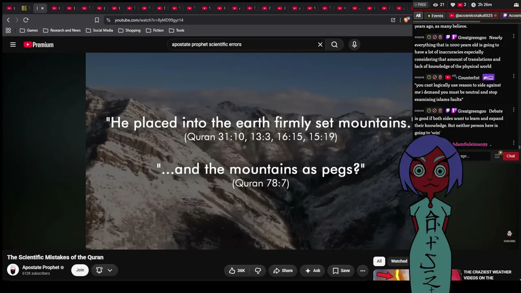Open the browser apps grid icon
The width and height of the screenshot is (521, 293).
tap(8, 31)
